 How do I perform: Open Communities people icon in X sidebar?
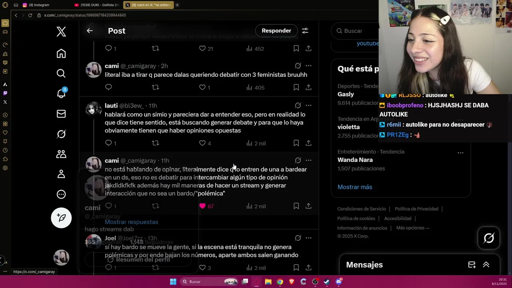coord(61,154)
